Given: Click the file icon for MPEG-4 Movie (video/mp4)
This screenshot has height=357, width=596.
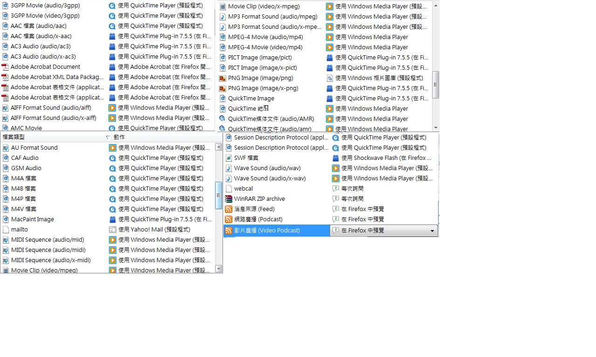Looking at the screenshot, I should coord(223,47).
